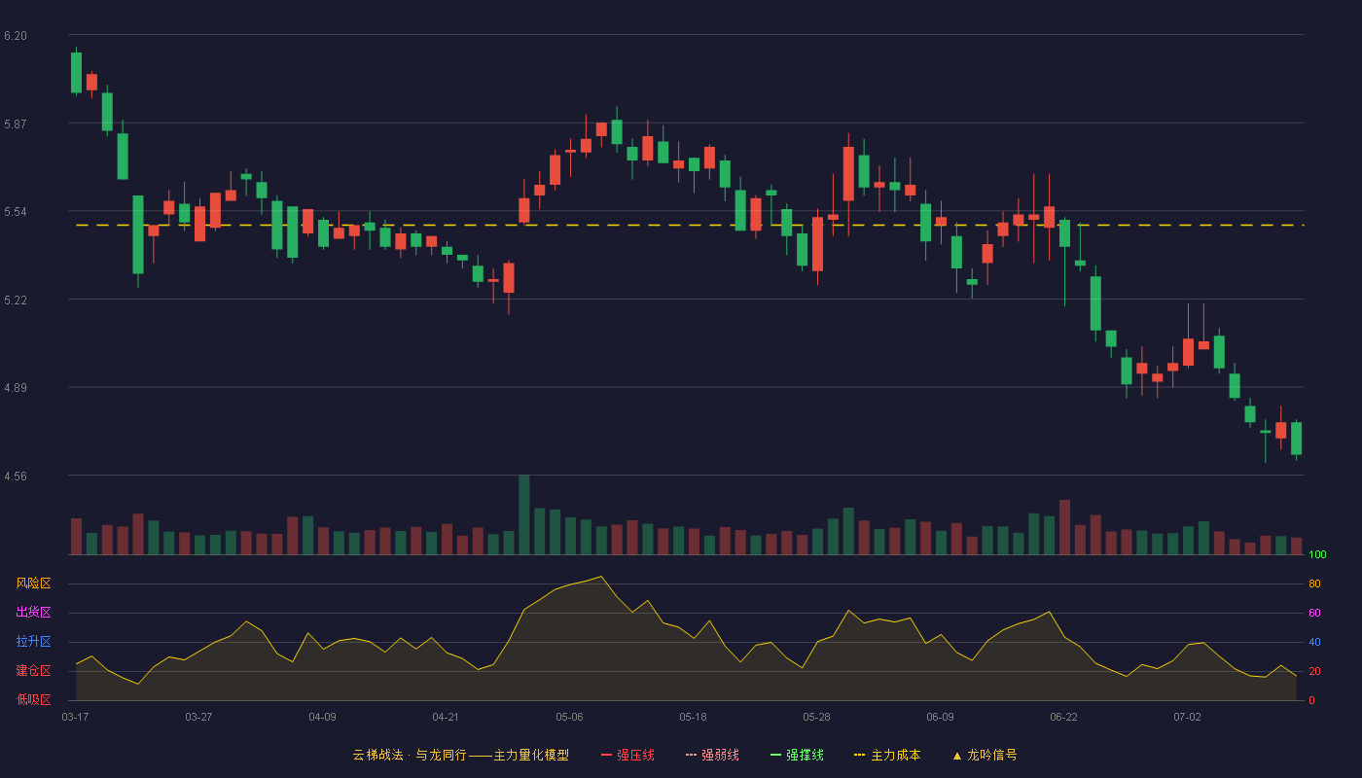
Task: Click the green 强撑线 legend line marker
Action: point(775,755)
